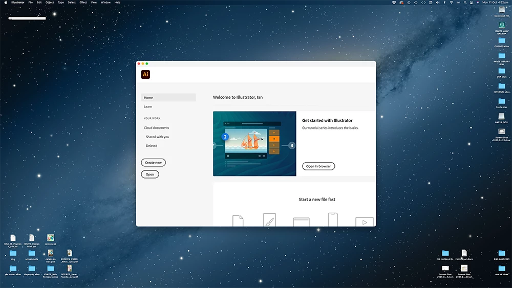Image resolution: width=512 pixels, height=288 pixels.
Task: Open the File menu
Action: pos(30,2)
